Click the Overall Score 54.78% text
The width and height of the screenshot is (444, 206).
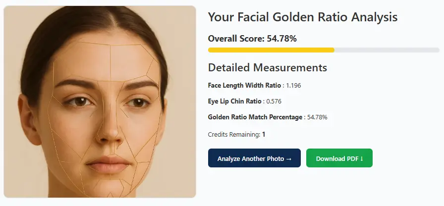click(x=252, y=38)
